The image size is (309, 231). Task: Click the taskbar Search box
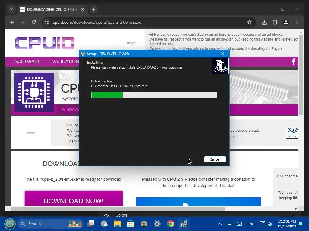coord(50,224)
